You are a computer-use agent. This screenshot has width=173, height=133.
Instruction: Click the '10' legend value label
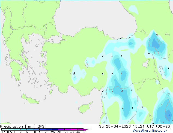click(34, 132)
